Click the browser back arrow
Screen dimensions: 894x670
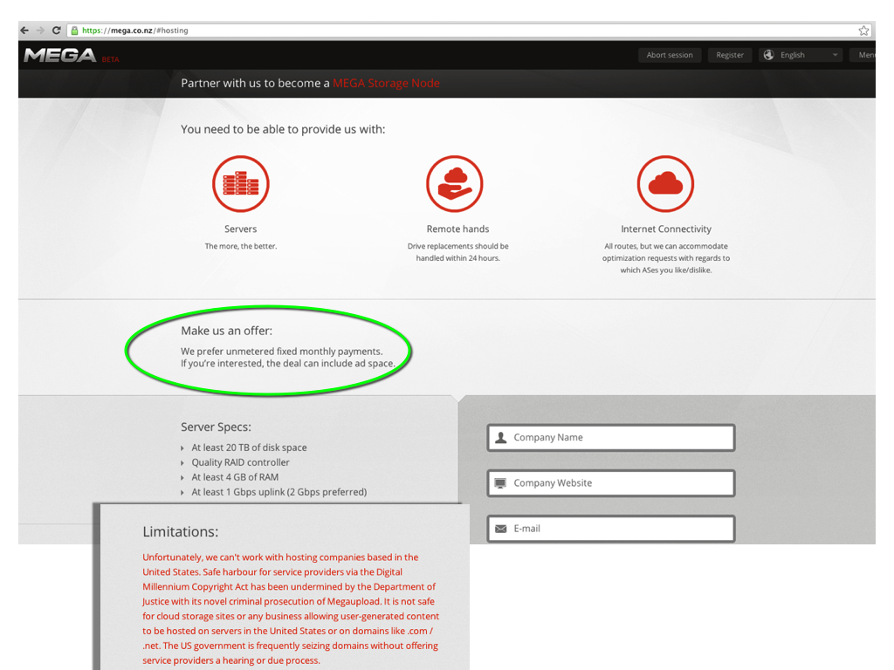point(24,31)
